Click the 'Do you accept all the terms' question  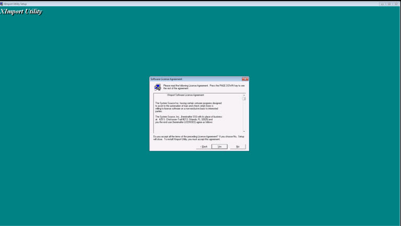(199, 138)
